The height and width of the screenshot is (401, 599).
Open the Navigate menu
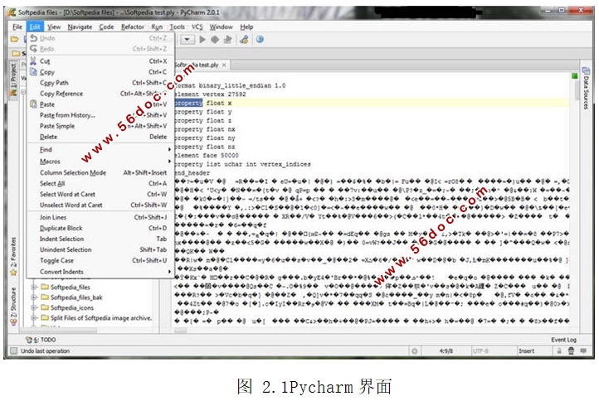tap(80, 27)
